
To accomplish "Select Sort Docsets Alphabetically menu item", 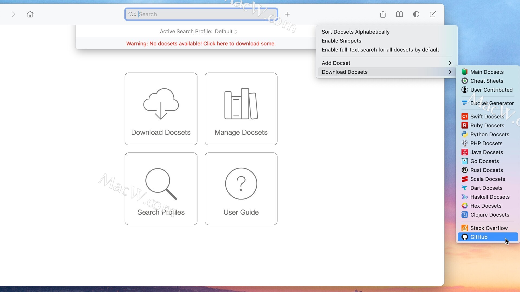I will [387, 32].
